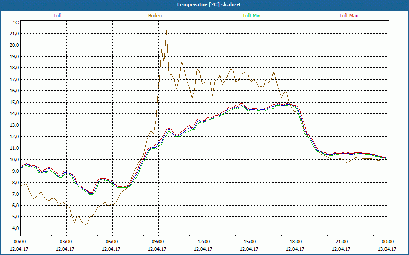The height and width of the screenshot is (255, 409).
Task: Click the 11,0 y-axis value
Action: 15,148
